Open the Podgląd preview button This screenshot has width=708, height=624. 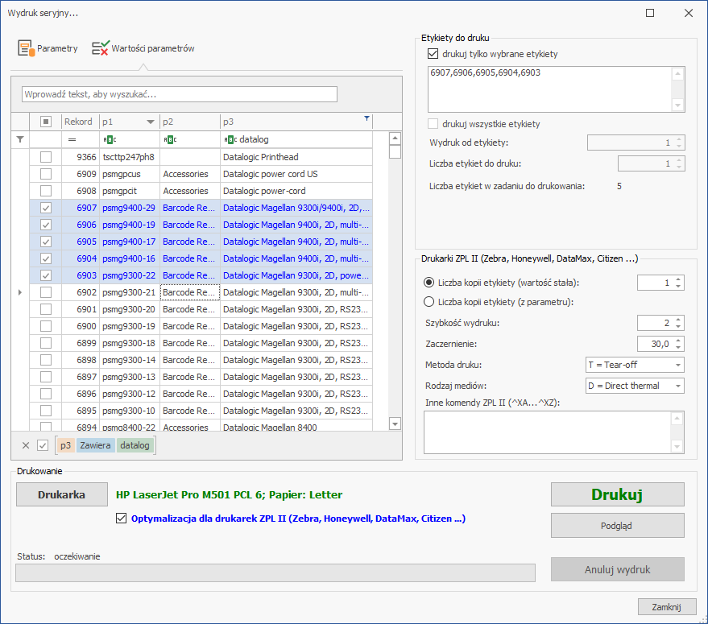[617, 526]
